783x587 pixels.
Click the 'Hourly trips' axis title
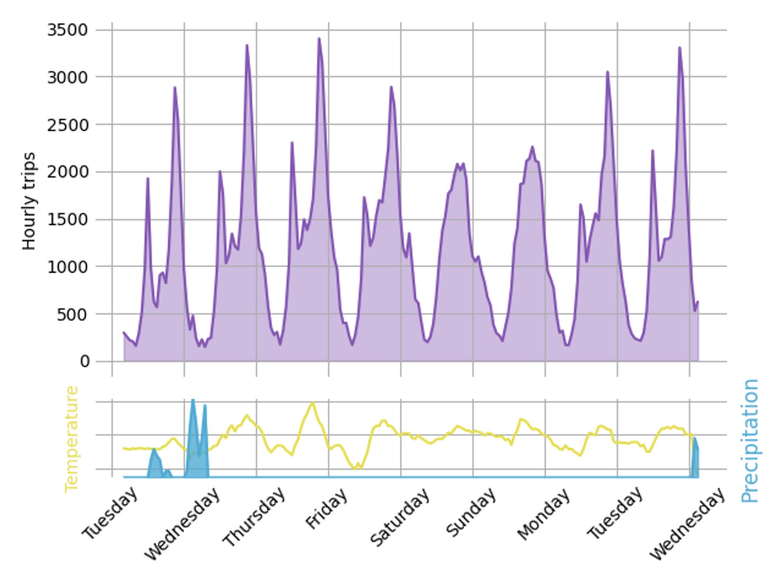[x=29, y=201]
